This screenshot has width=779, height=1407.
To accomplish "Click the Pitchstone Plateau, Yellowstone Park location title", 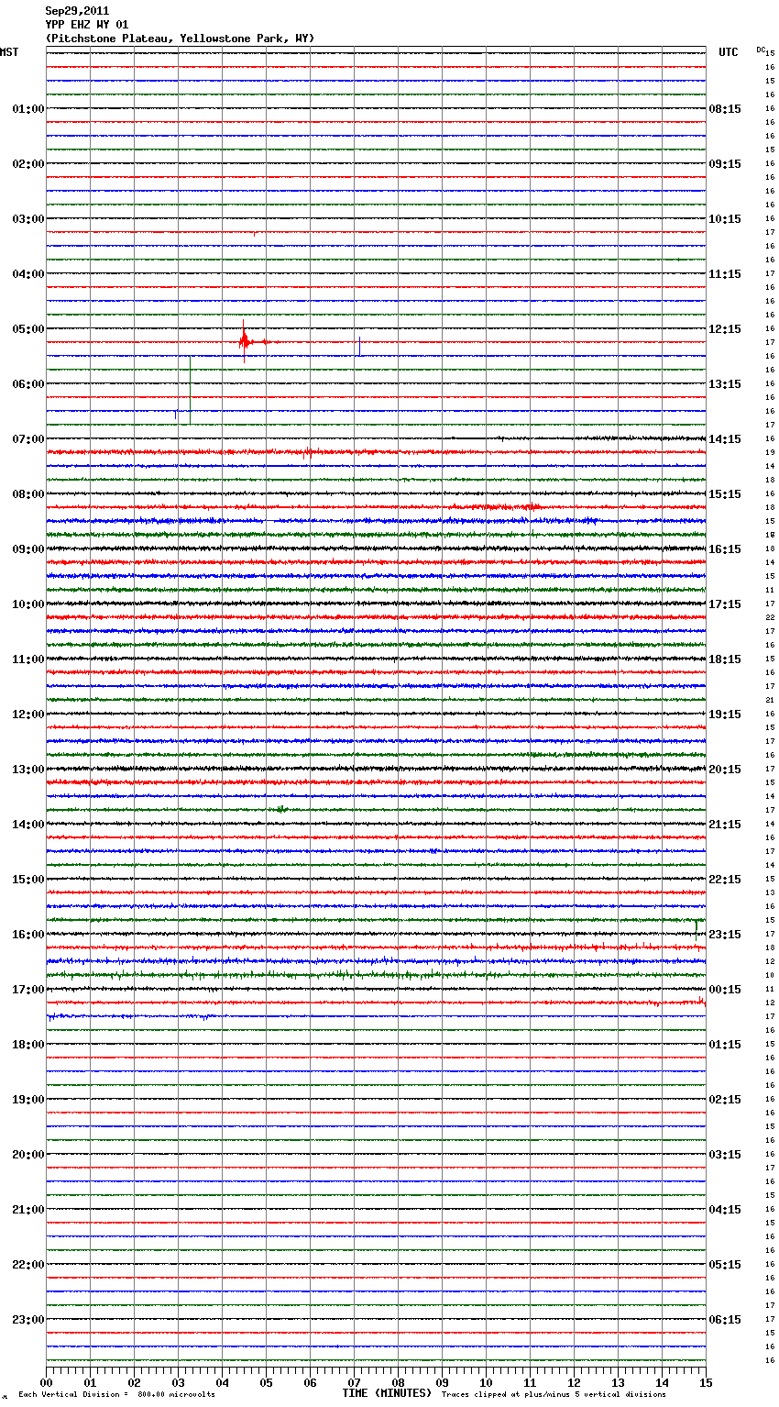I will [180, 39].
